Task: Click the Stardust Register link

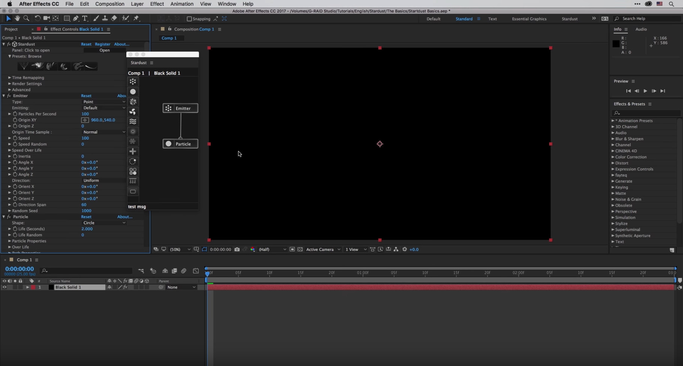Action: tap(103, 44)
